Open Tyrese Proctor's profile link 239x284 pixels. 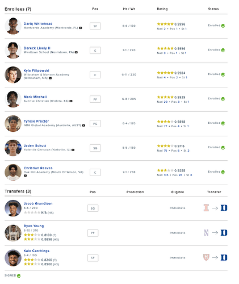point(36,121)
